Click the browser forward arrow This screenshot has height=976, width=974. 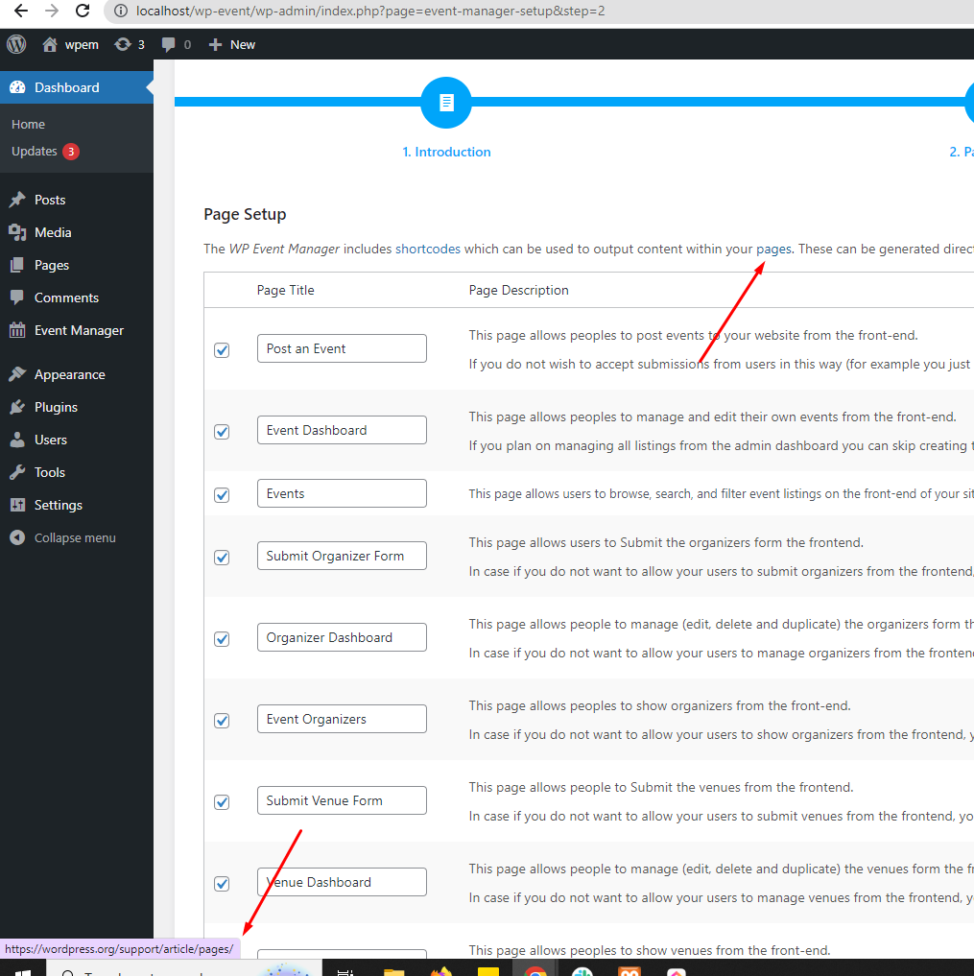(52, 11)
